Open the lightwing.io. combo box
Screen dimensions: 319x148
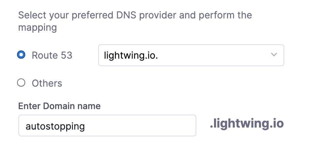[191, 55]
